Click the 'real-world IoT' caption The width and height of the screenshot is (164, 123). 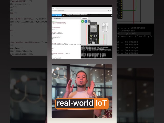click(x=82, y=103)
